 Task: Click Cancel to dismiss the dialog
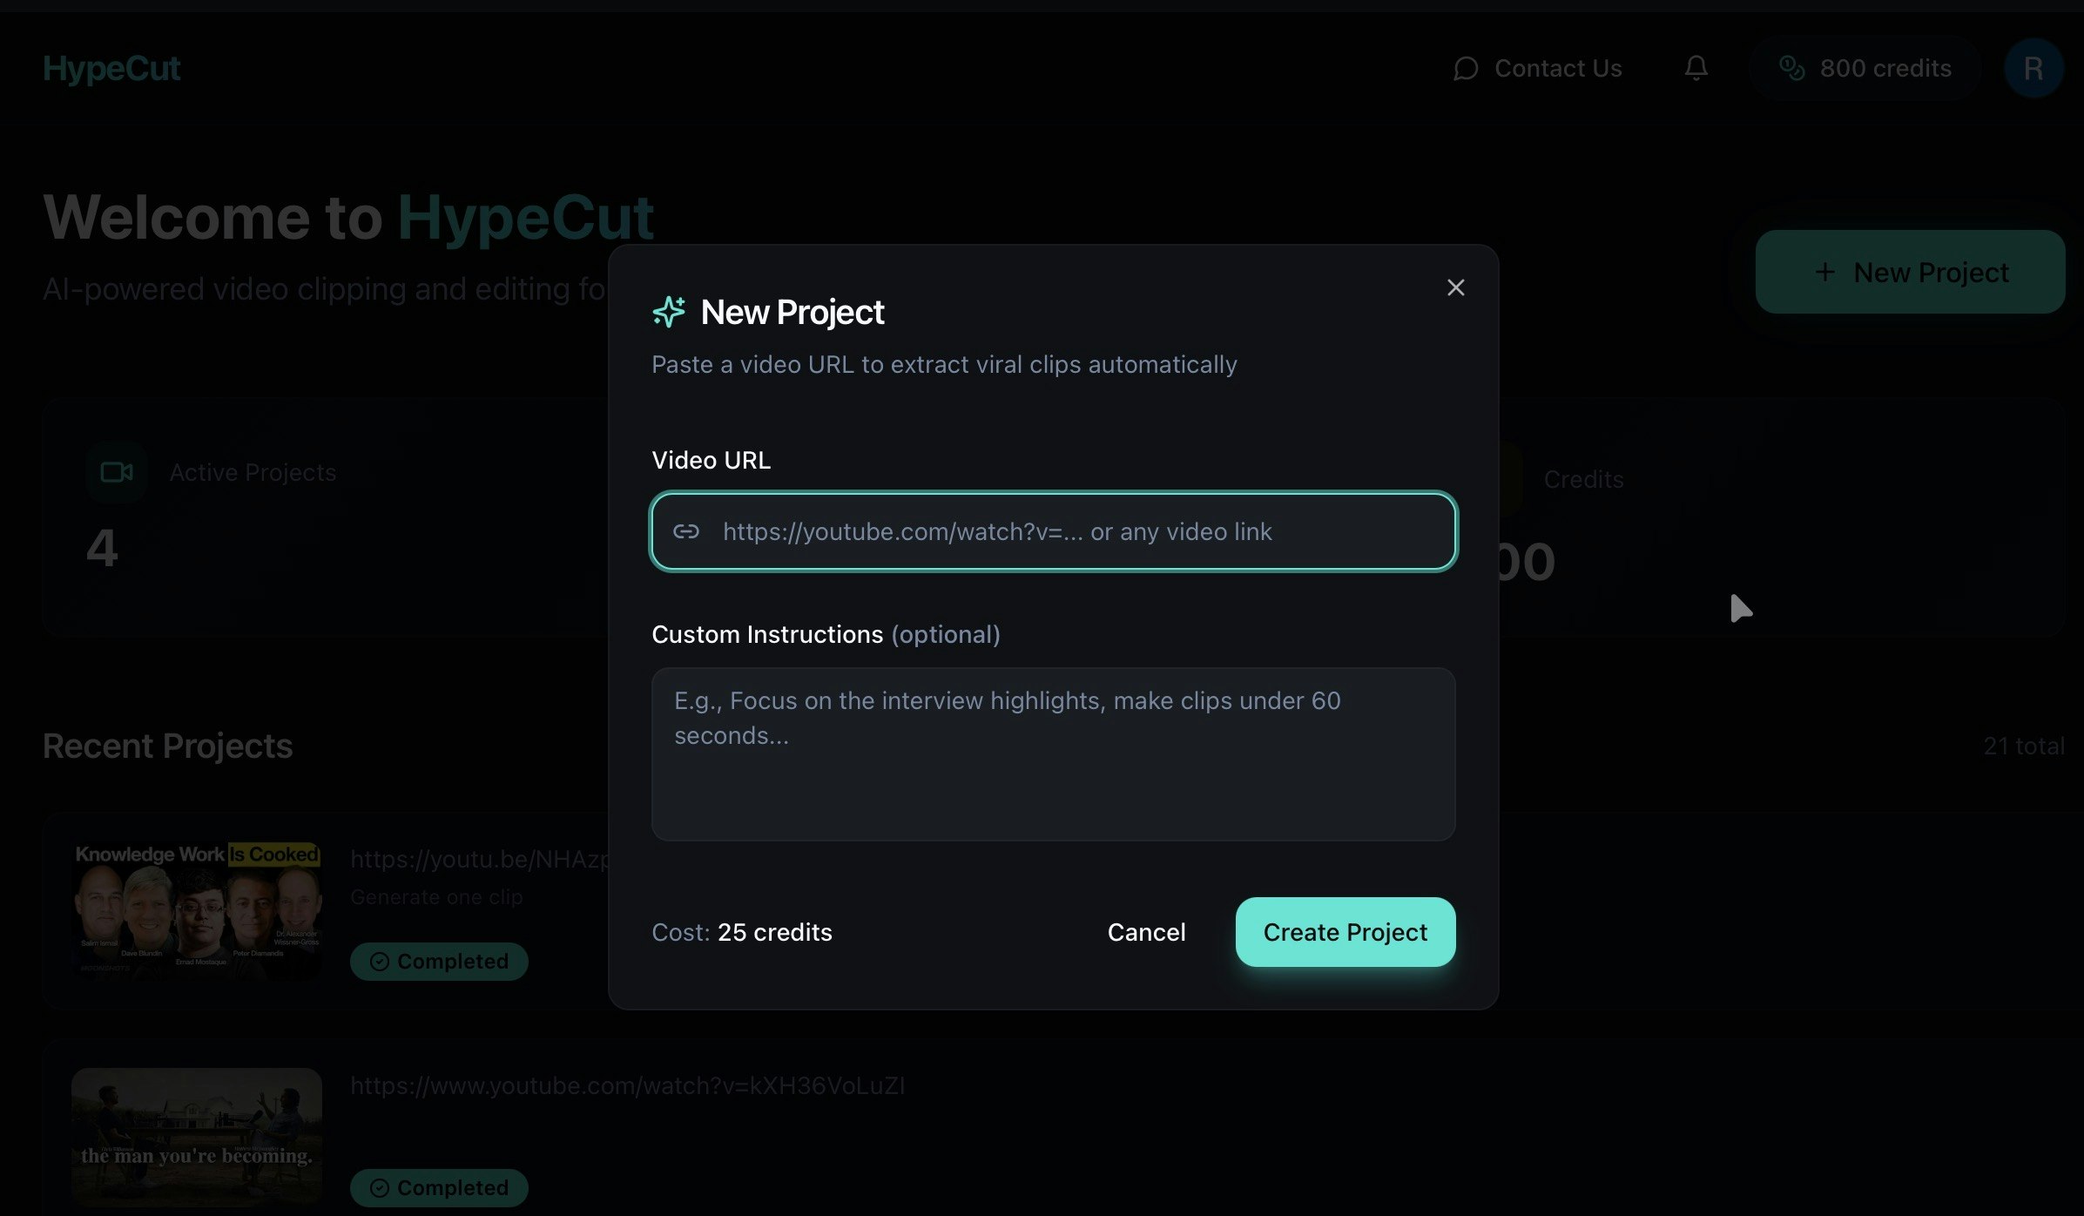point(1146,932)
